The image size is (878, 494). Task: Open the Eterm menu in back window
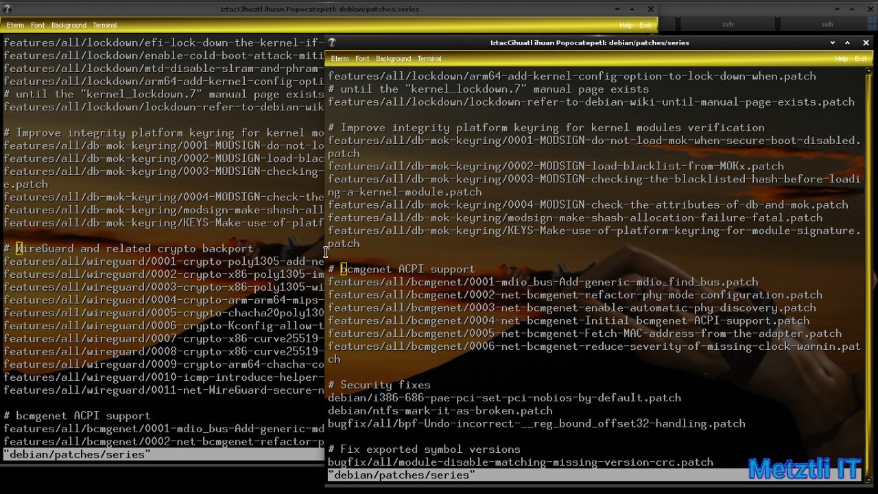coord(15,25)
